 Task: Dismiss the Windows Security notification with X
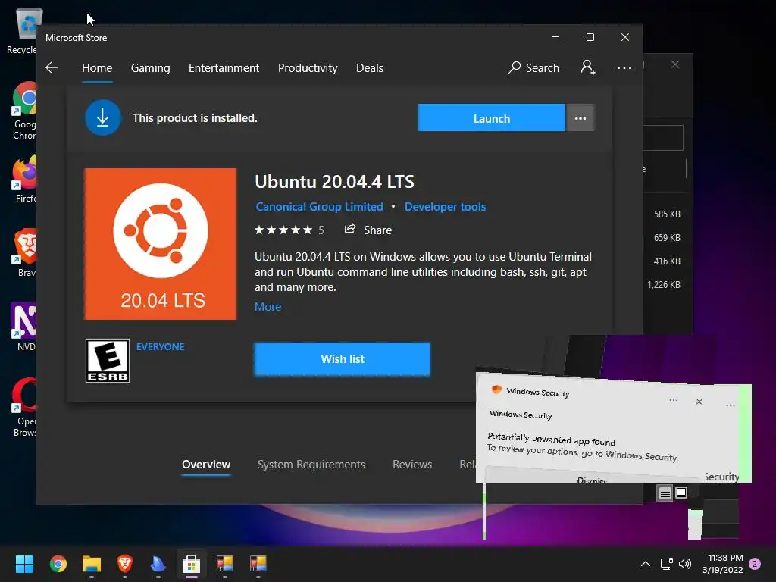pos(699,402)
